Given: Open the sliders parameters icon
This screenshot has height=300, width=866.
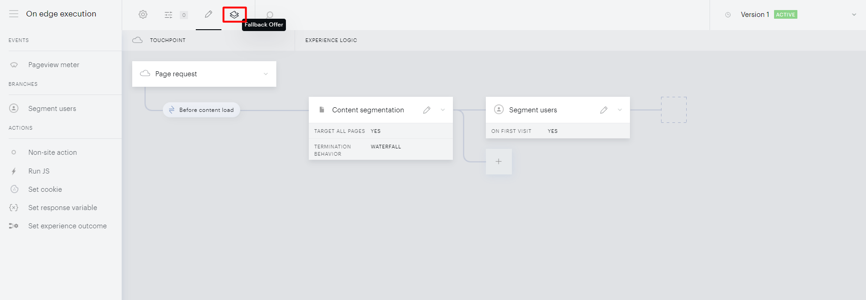Looking at the screenshot, I should pos(168,15).
